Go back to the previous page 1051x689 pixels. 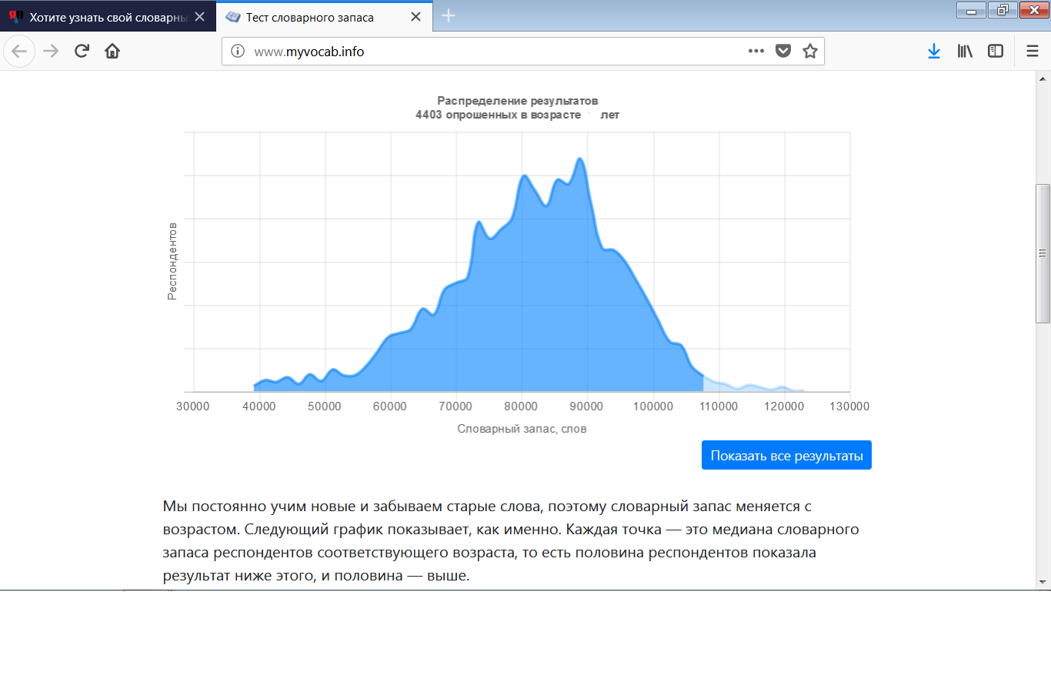[x=19, y=52]
